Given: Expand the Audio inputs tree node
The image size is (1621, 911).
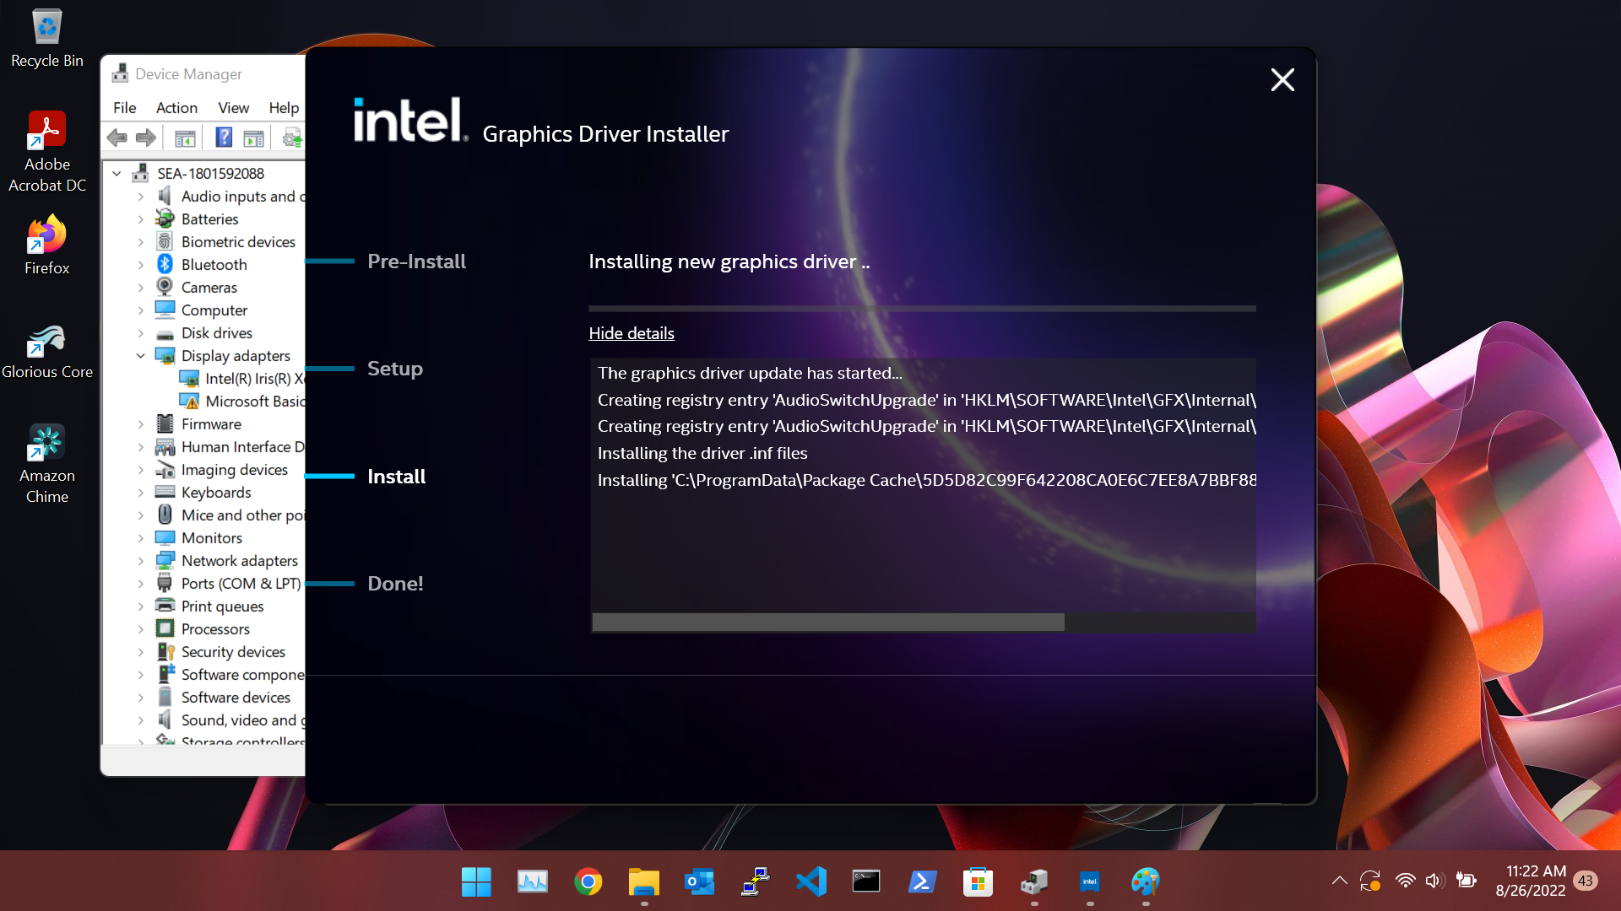Looking at the screenshot, I should click(x=141, y=196).
